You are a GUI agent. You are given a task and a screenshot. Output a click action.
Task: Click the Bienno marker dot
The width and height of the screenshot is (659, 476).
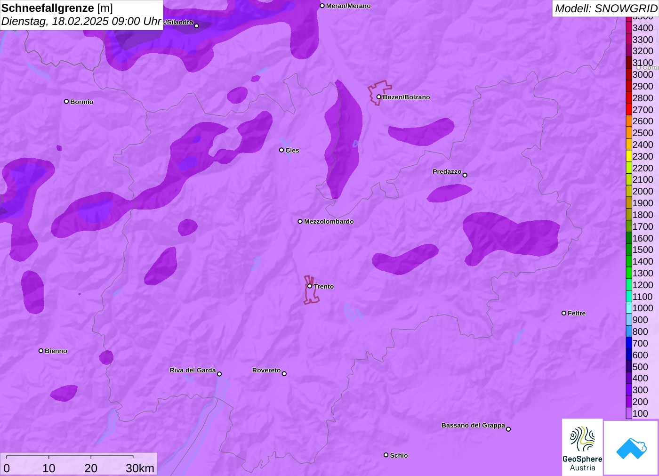click(x=41, y=351)
